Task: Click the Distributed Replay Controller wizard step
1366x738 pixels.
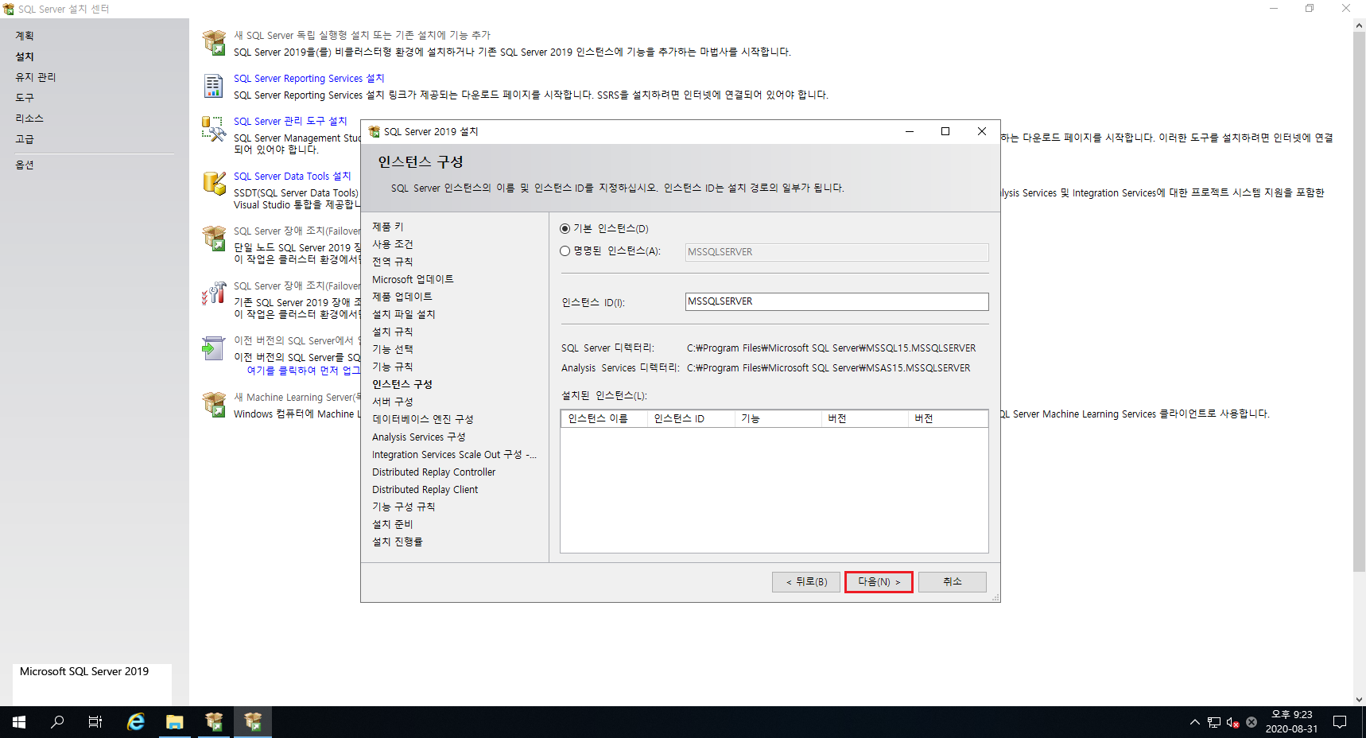Action: point(433,472)
